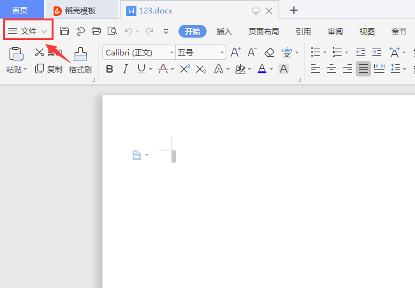The width and height of the screenshot is (415, 288).
Task: Click the paragraph layout icon in page margin
Action: pyautogui.click(x=136, y=155)
